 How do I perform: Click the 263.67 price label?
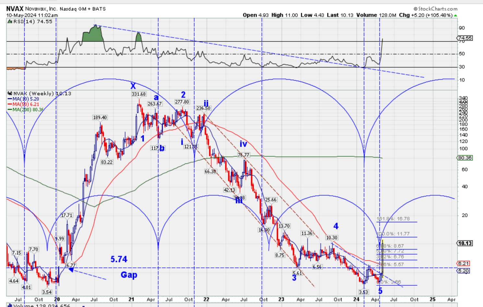point(154,104)
